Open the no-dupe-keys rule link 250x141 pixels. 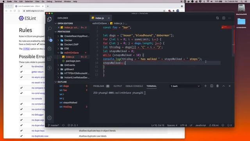pos(38,131)
